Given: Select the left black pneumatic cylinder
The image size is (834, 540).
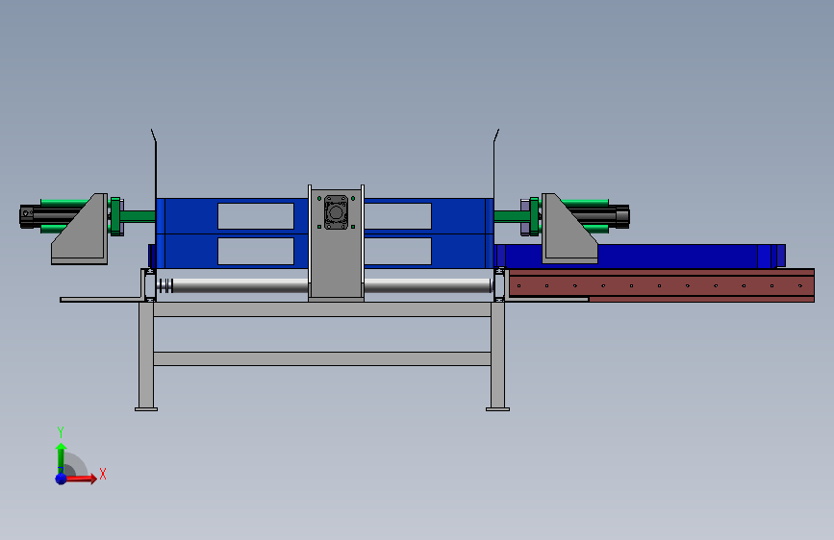Looking at the screenshot, I should click(x=53, y=216).
